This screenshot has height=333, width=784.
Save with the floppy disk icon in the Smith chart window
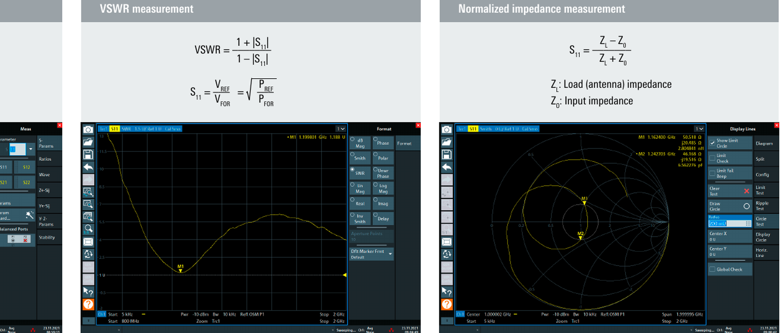pyautogui.click(x=447, y=154)
